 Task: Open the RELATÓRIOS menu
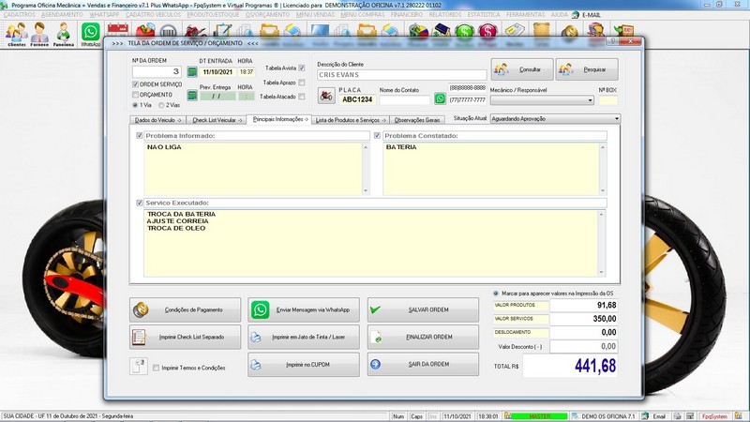click(x=444, y=15)
